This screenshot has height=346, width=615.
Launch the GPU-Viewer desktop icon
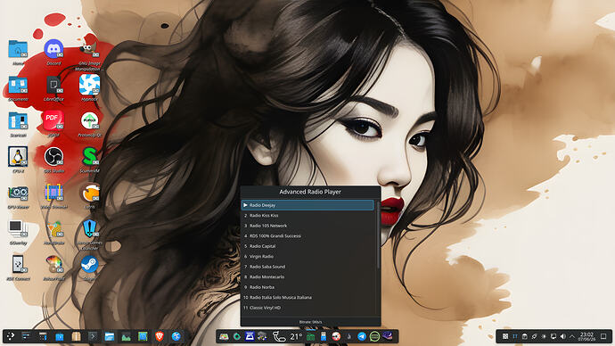point(18,193)
